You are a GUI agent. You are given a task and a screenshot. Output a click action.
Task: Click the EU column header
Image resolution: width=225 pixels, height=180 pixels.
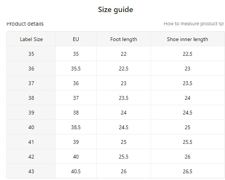click(76, 39)
